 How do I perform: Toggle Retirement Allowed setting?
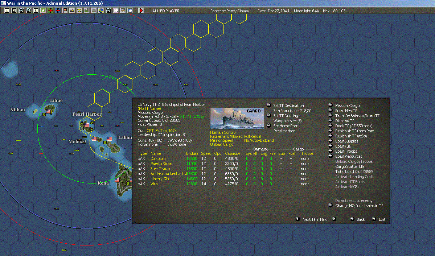(226, 136)
